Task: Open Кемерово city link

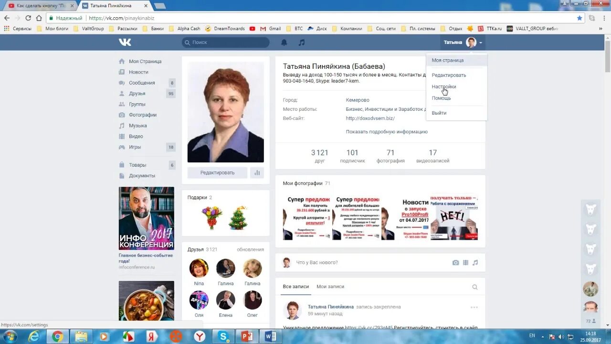Action: pos(358,100)
